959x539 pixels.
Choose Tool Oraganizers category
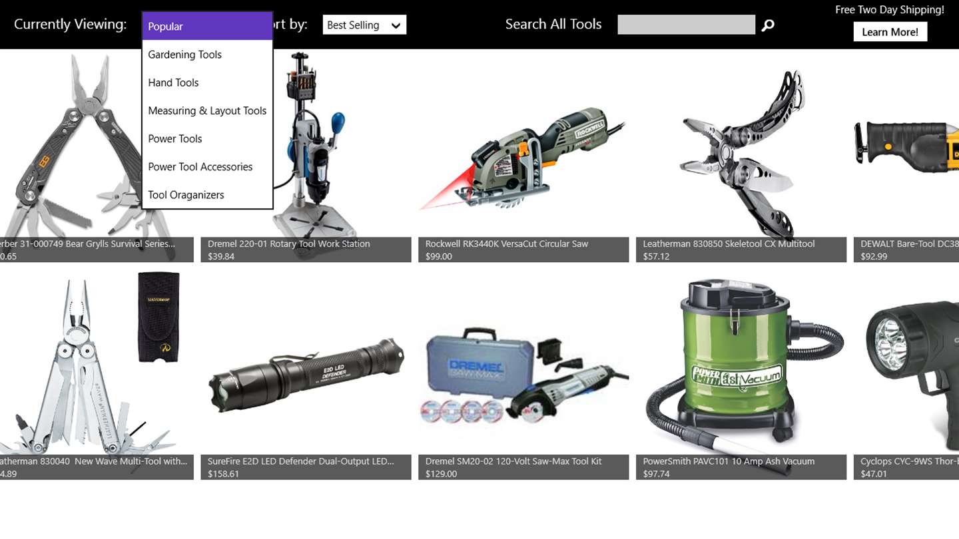(x=207, y=194)
